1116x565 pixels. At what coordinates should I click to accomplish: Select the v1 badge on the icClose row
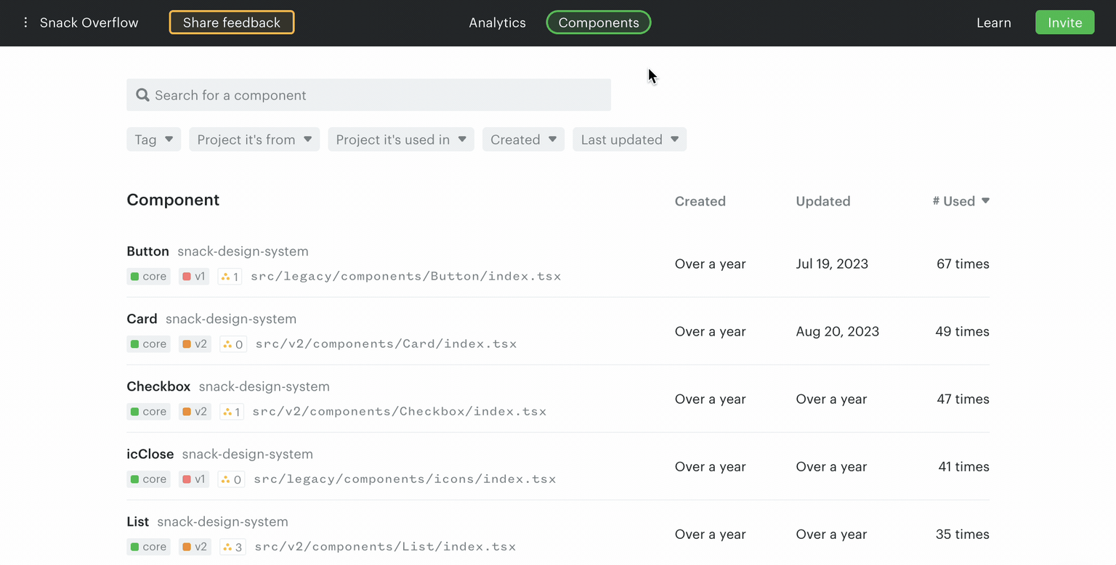pyautogui.click(x=193, y=479)
